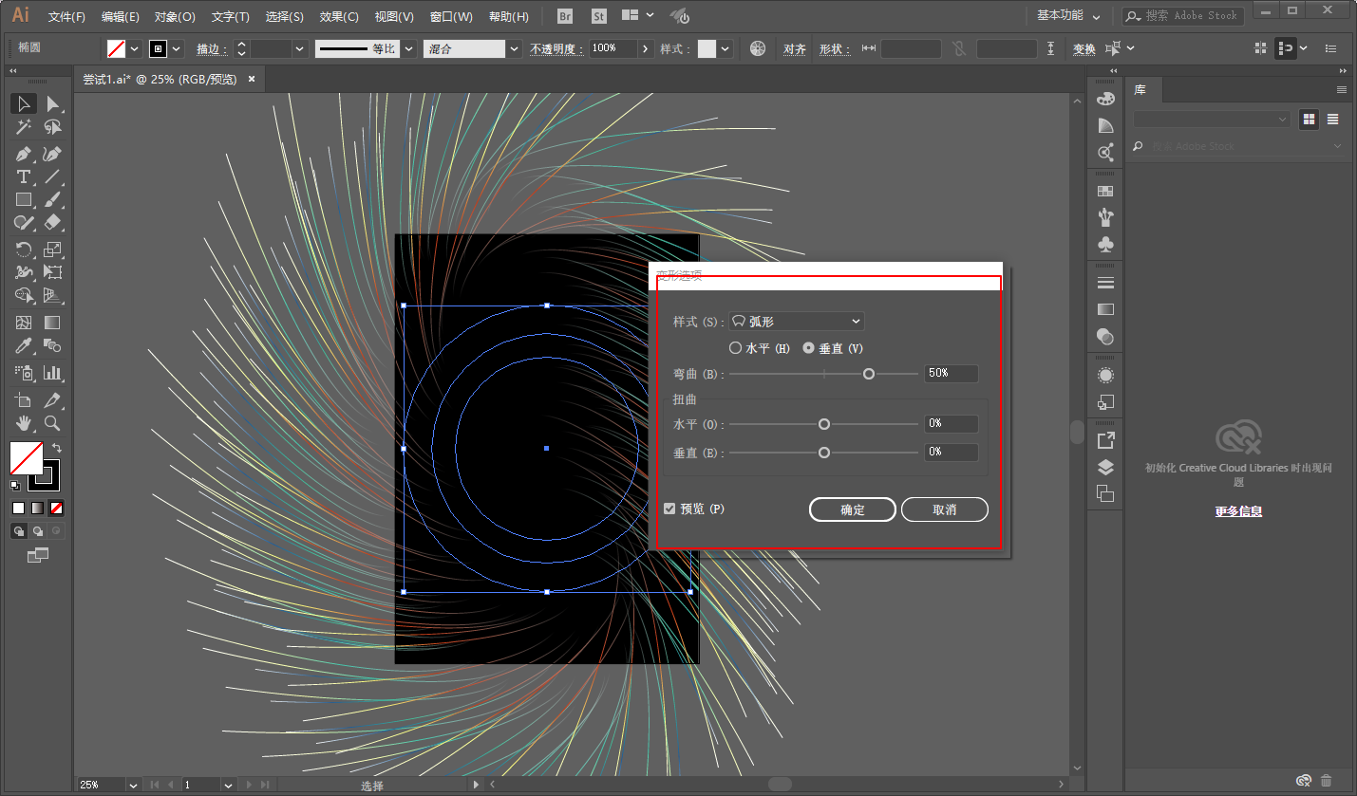Select the Type tool
This screenshot has width=1357, height=796.
(x=24, y=177)
